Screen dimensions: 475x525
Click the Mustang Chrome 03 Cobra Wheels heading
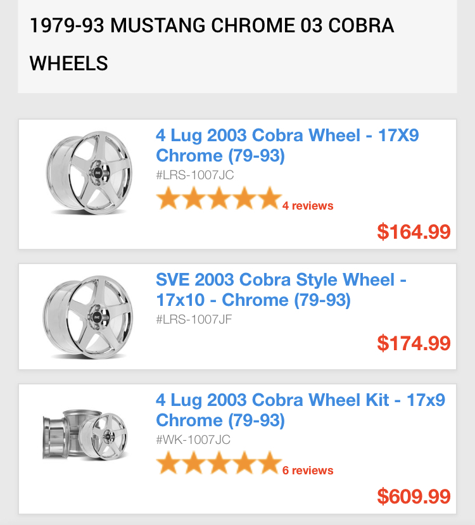[x=212, y=44]
